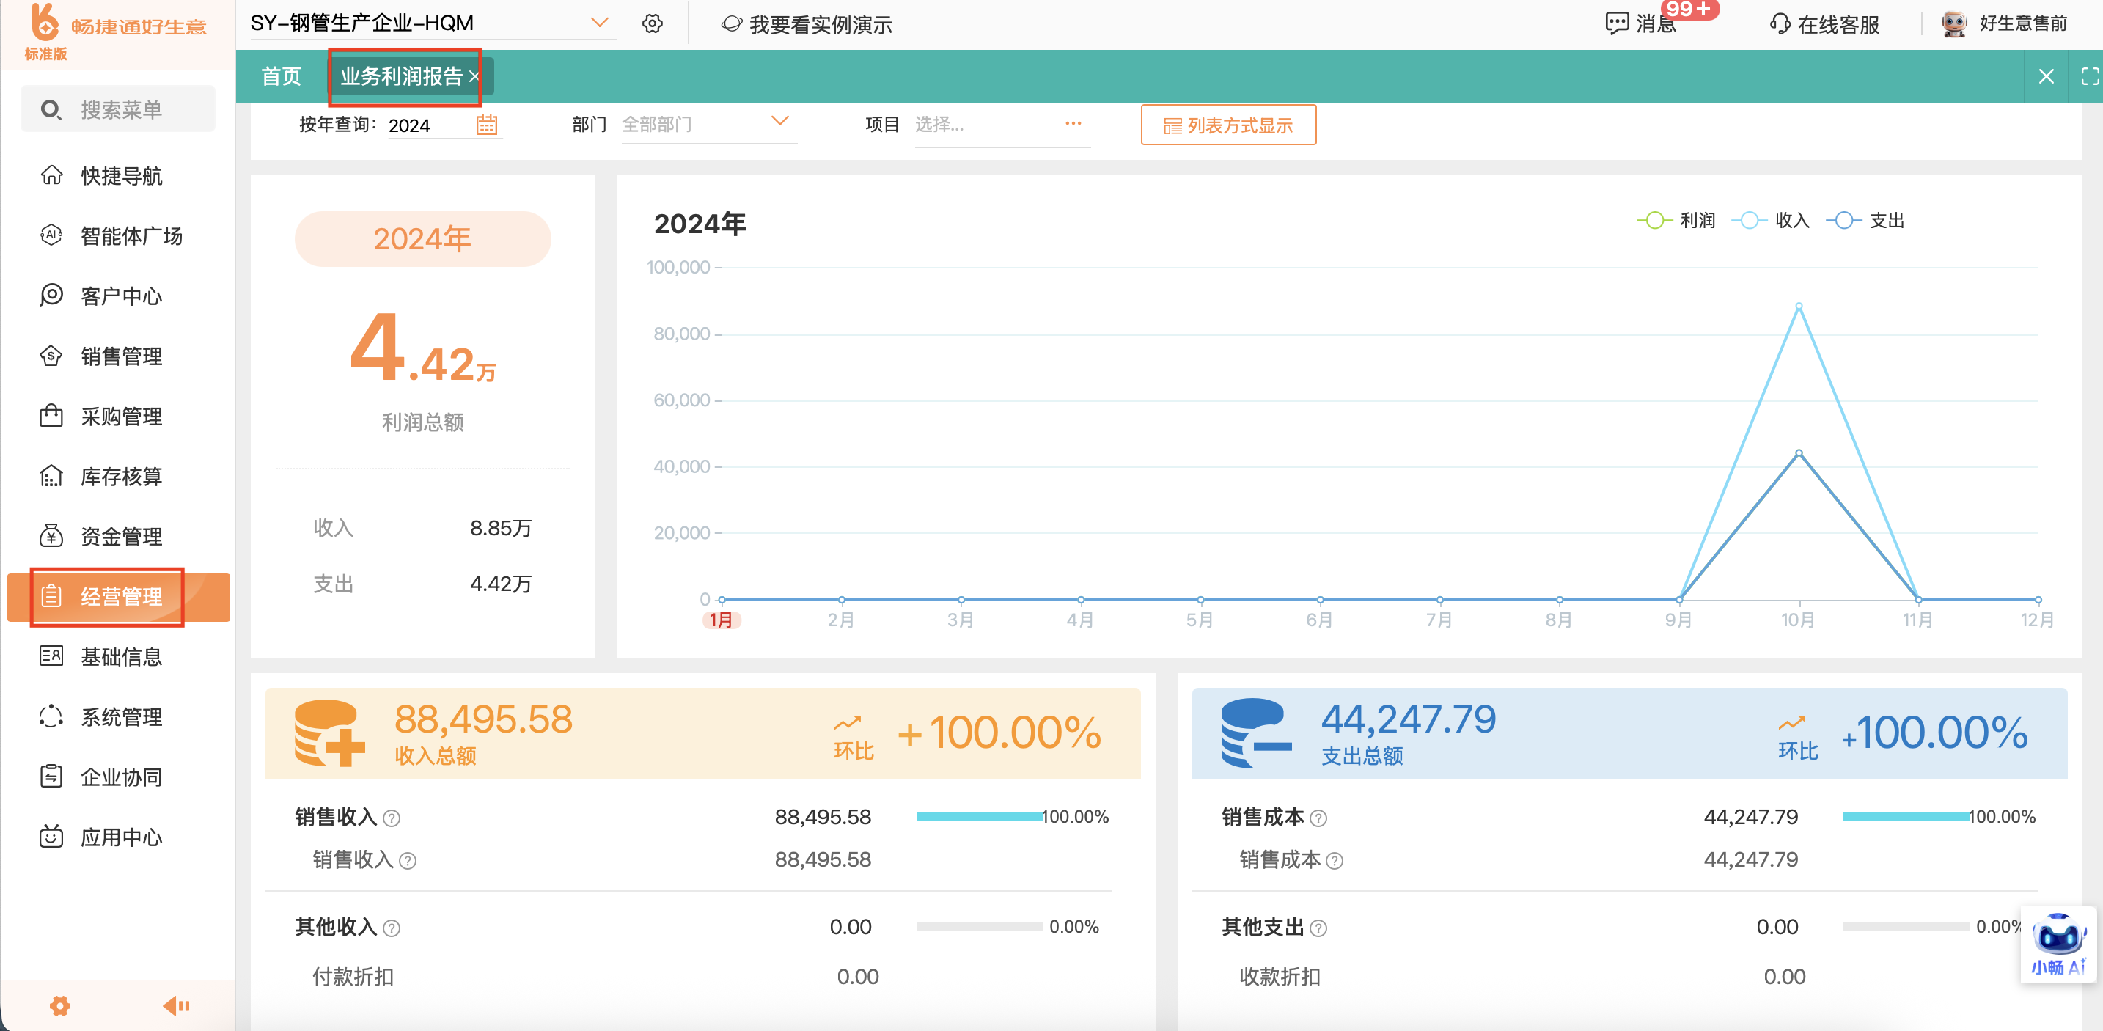Click help icon next to 销售收入 heading

[392, 818]
